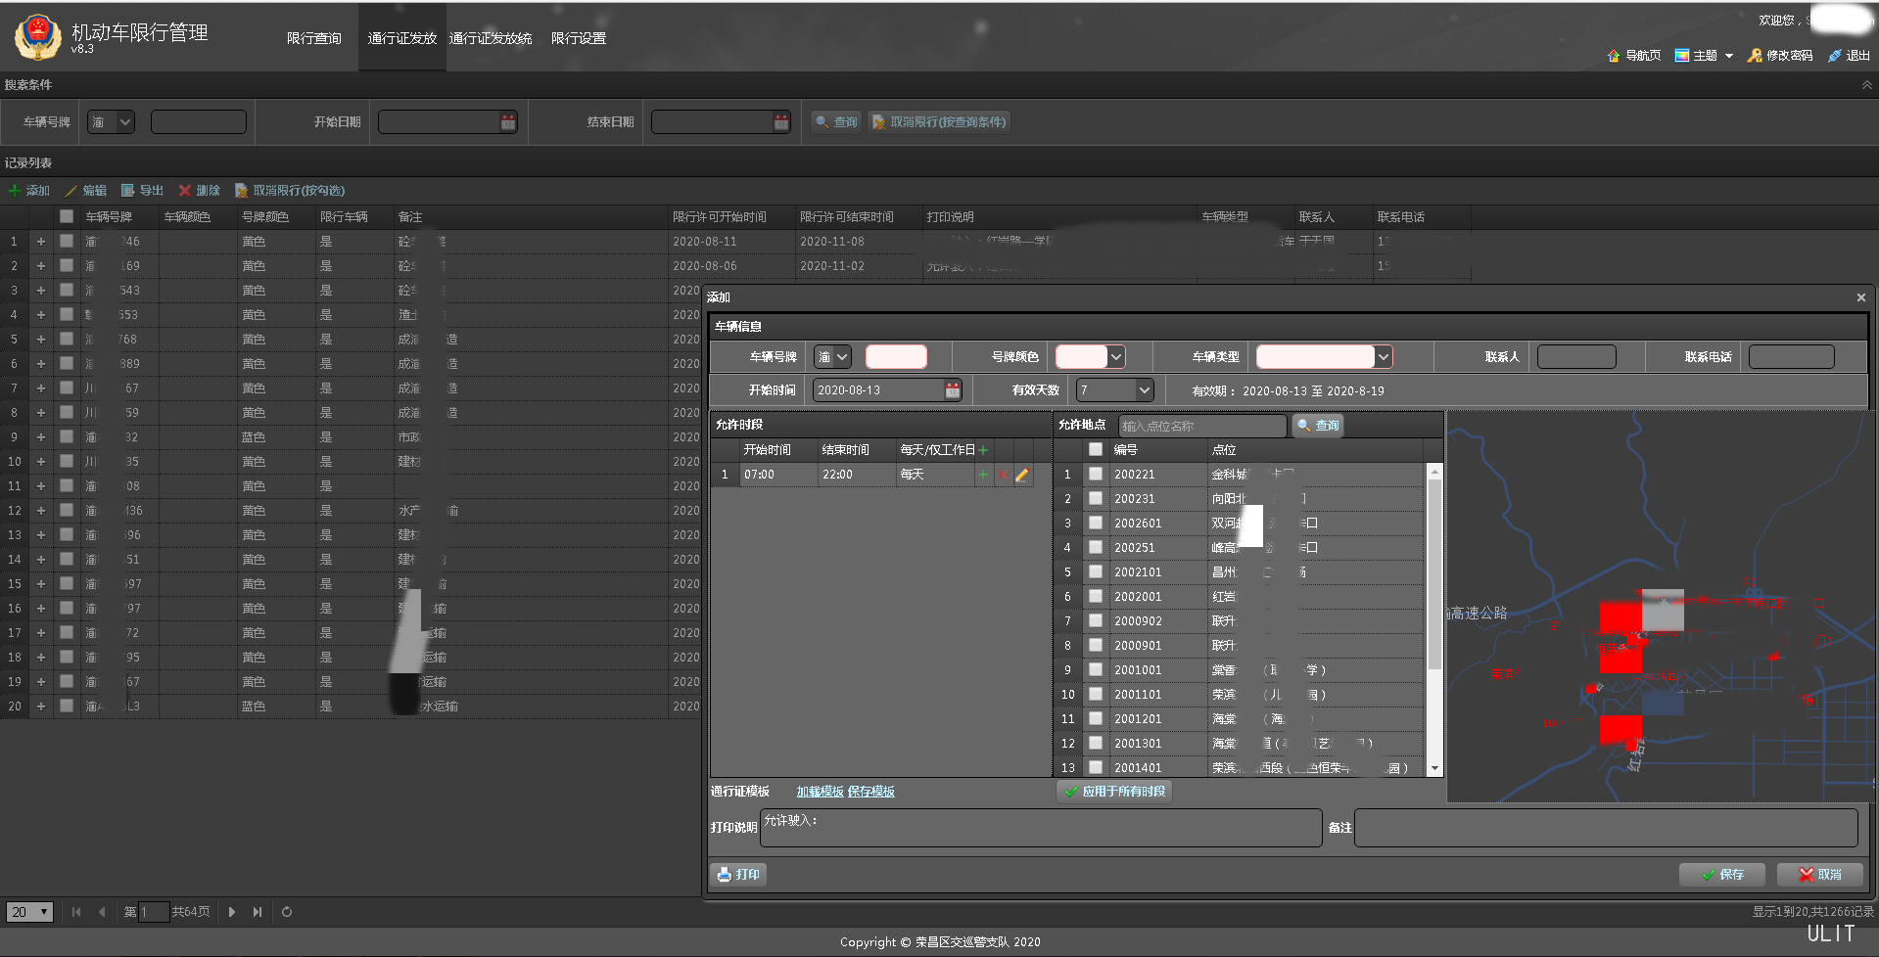This screenshot has height=957, width=1879.
Task: Select checkbox for record row 1
Action: pyautogui.click(x=67, y=241)
